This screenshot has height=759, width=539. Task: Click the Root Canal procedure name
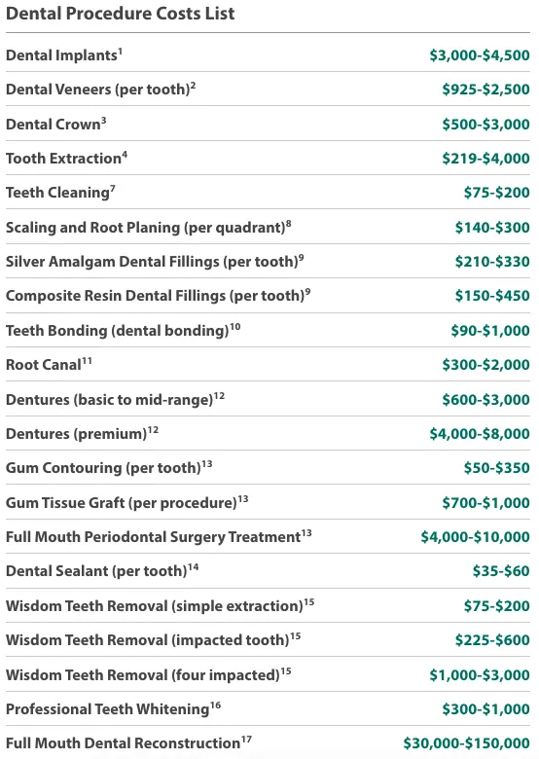[x=44, y=365]
